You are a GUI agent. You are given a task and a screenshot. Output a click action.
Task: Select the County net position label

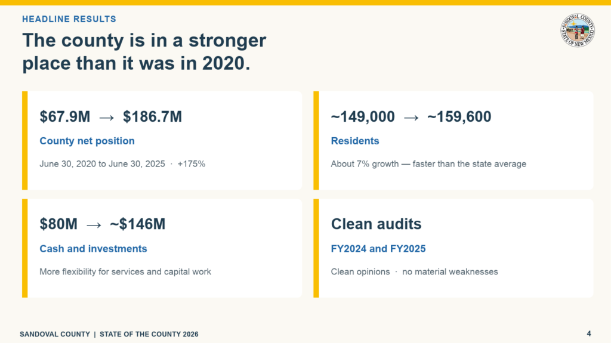(87, 141)
